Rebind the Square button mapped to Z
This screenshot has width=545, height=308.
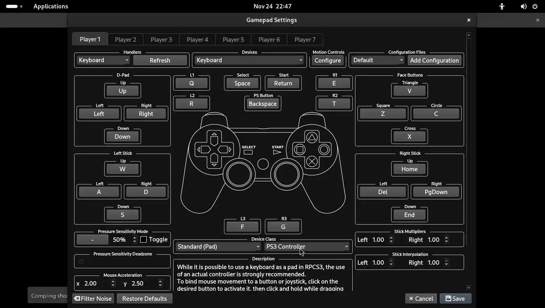(383, 114)
